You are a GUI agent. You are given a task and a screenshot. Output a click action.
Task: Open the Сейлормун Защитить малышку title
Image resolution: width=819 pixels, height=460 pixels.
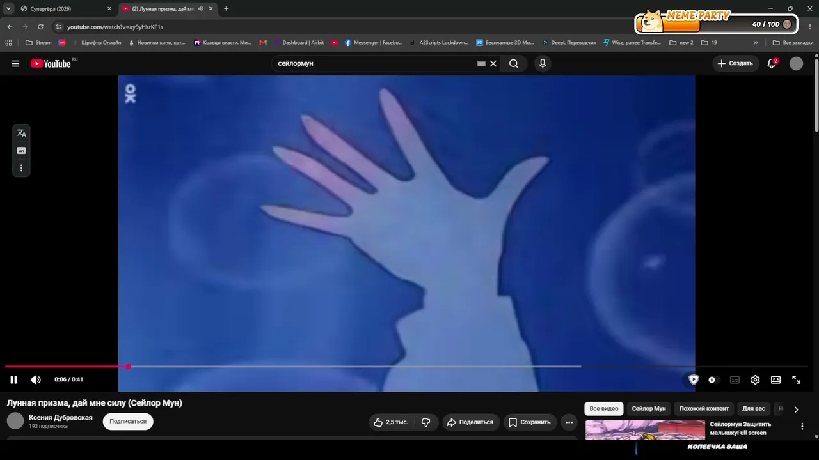tap(740, 429)
